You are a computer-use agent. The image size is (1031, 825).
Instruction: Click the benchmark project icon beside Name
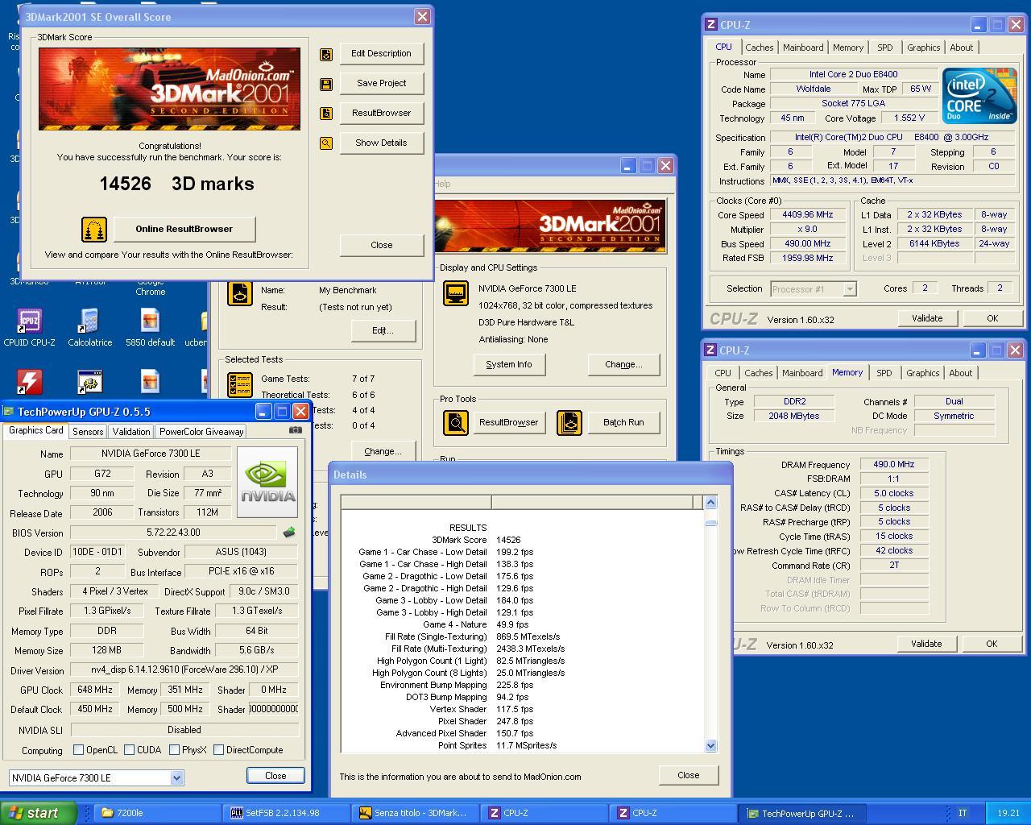coord(240,293)
